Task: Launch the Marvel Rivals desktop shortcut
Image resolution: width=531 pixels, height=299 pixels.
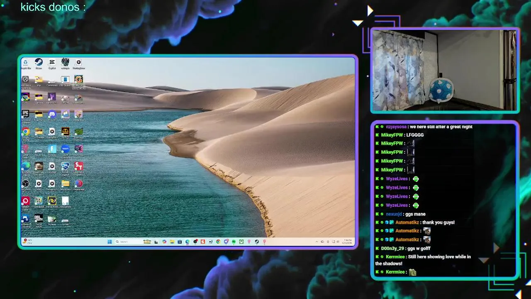Action: [52, 201]
